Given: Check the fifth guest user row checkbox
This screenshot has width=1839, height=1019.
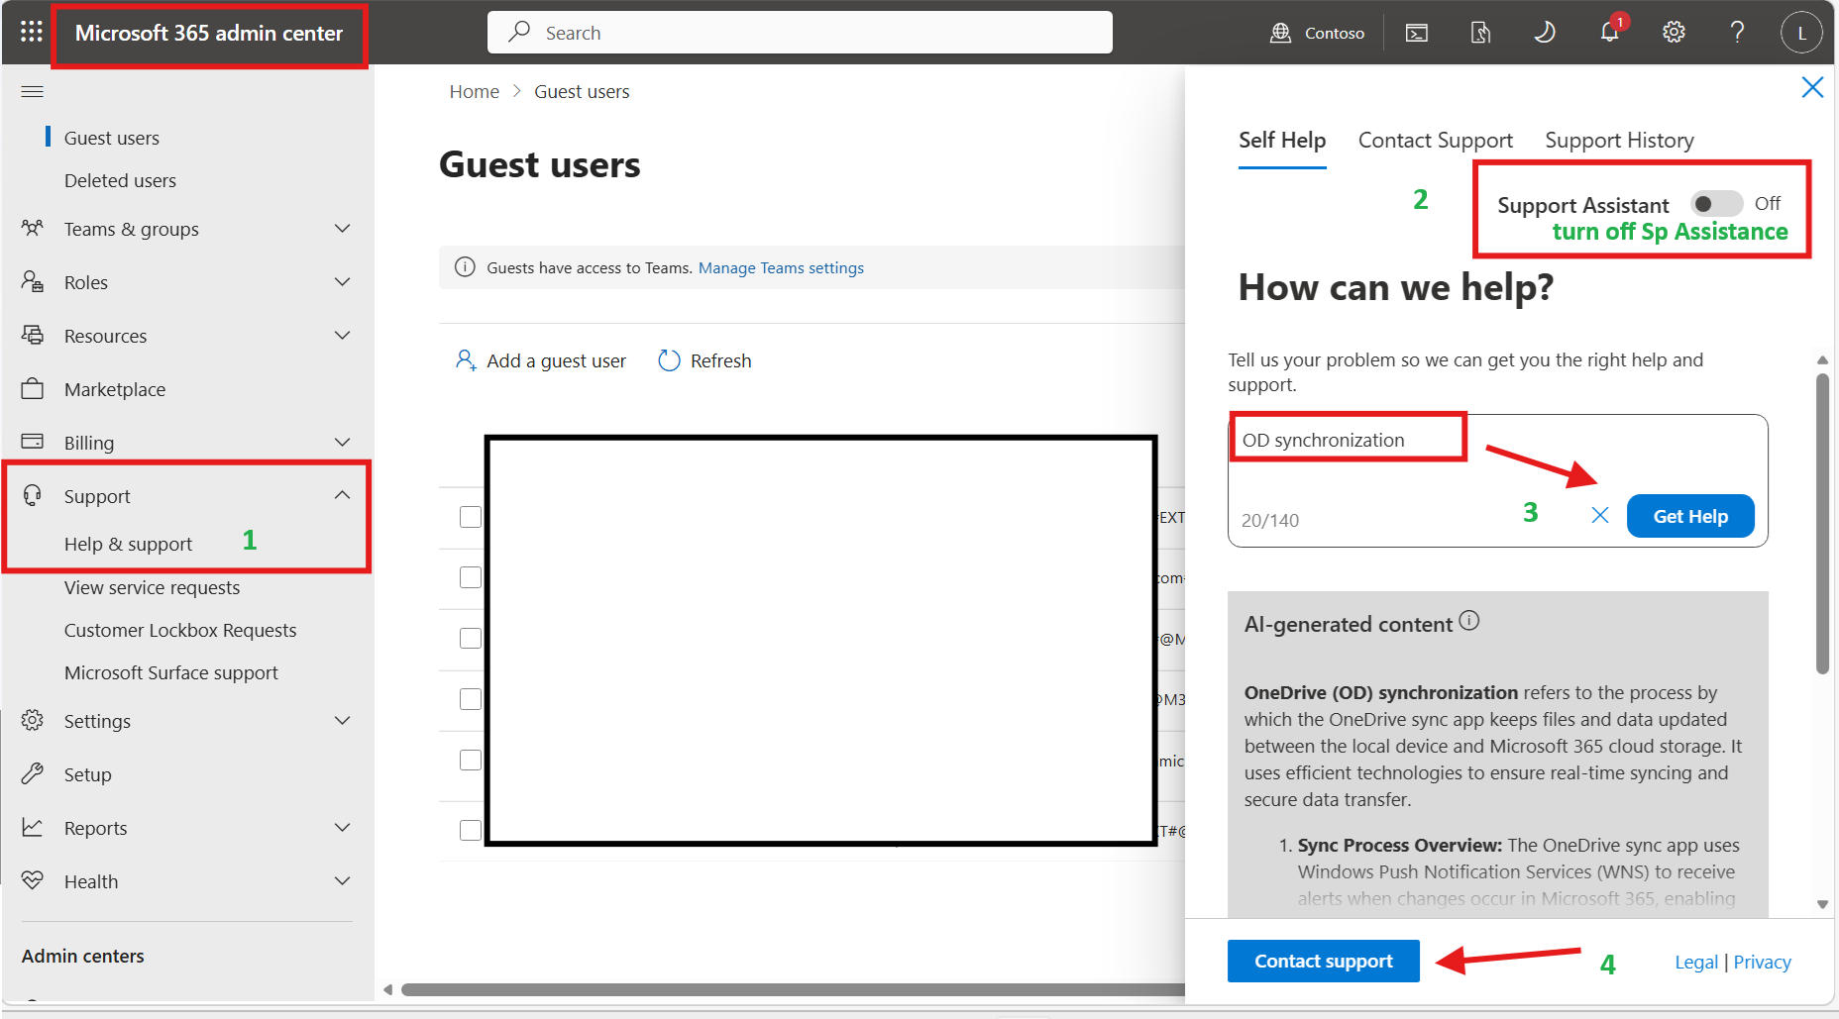Looking at the screenshot, I should click(471, 760).
